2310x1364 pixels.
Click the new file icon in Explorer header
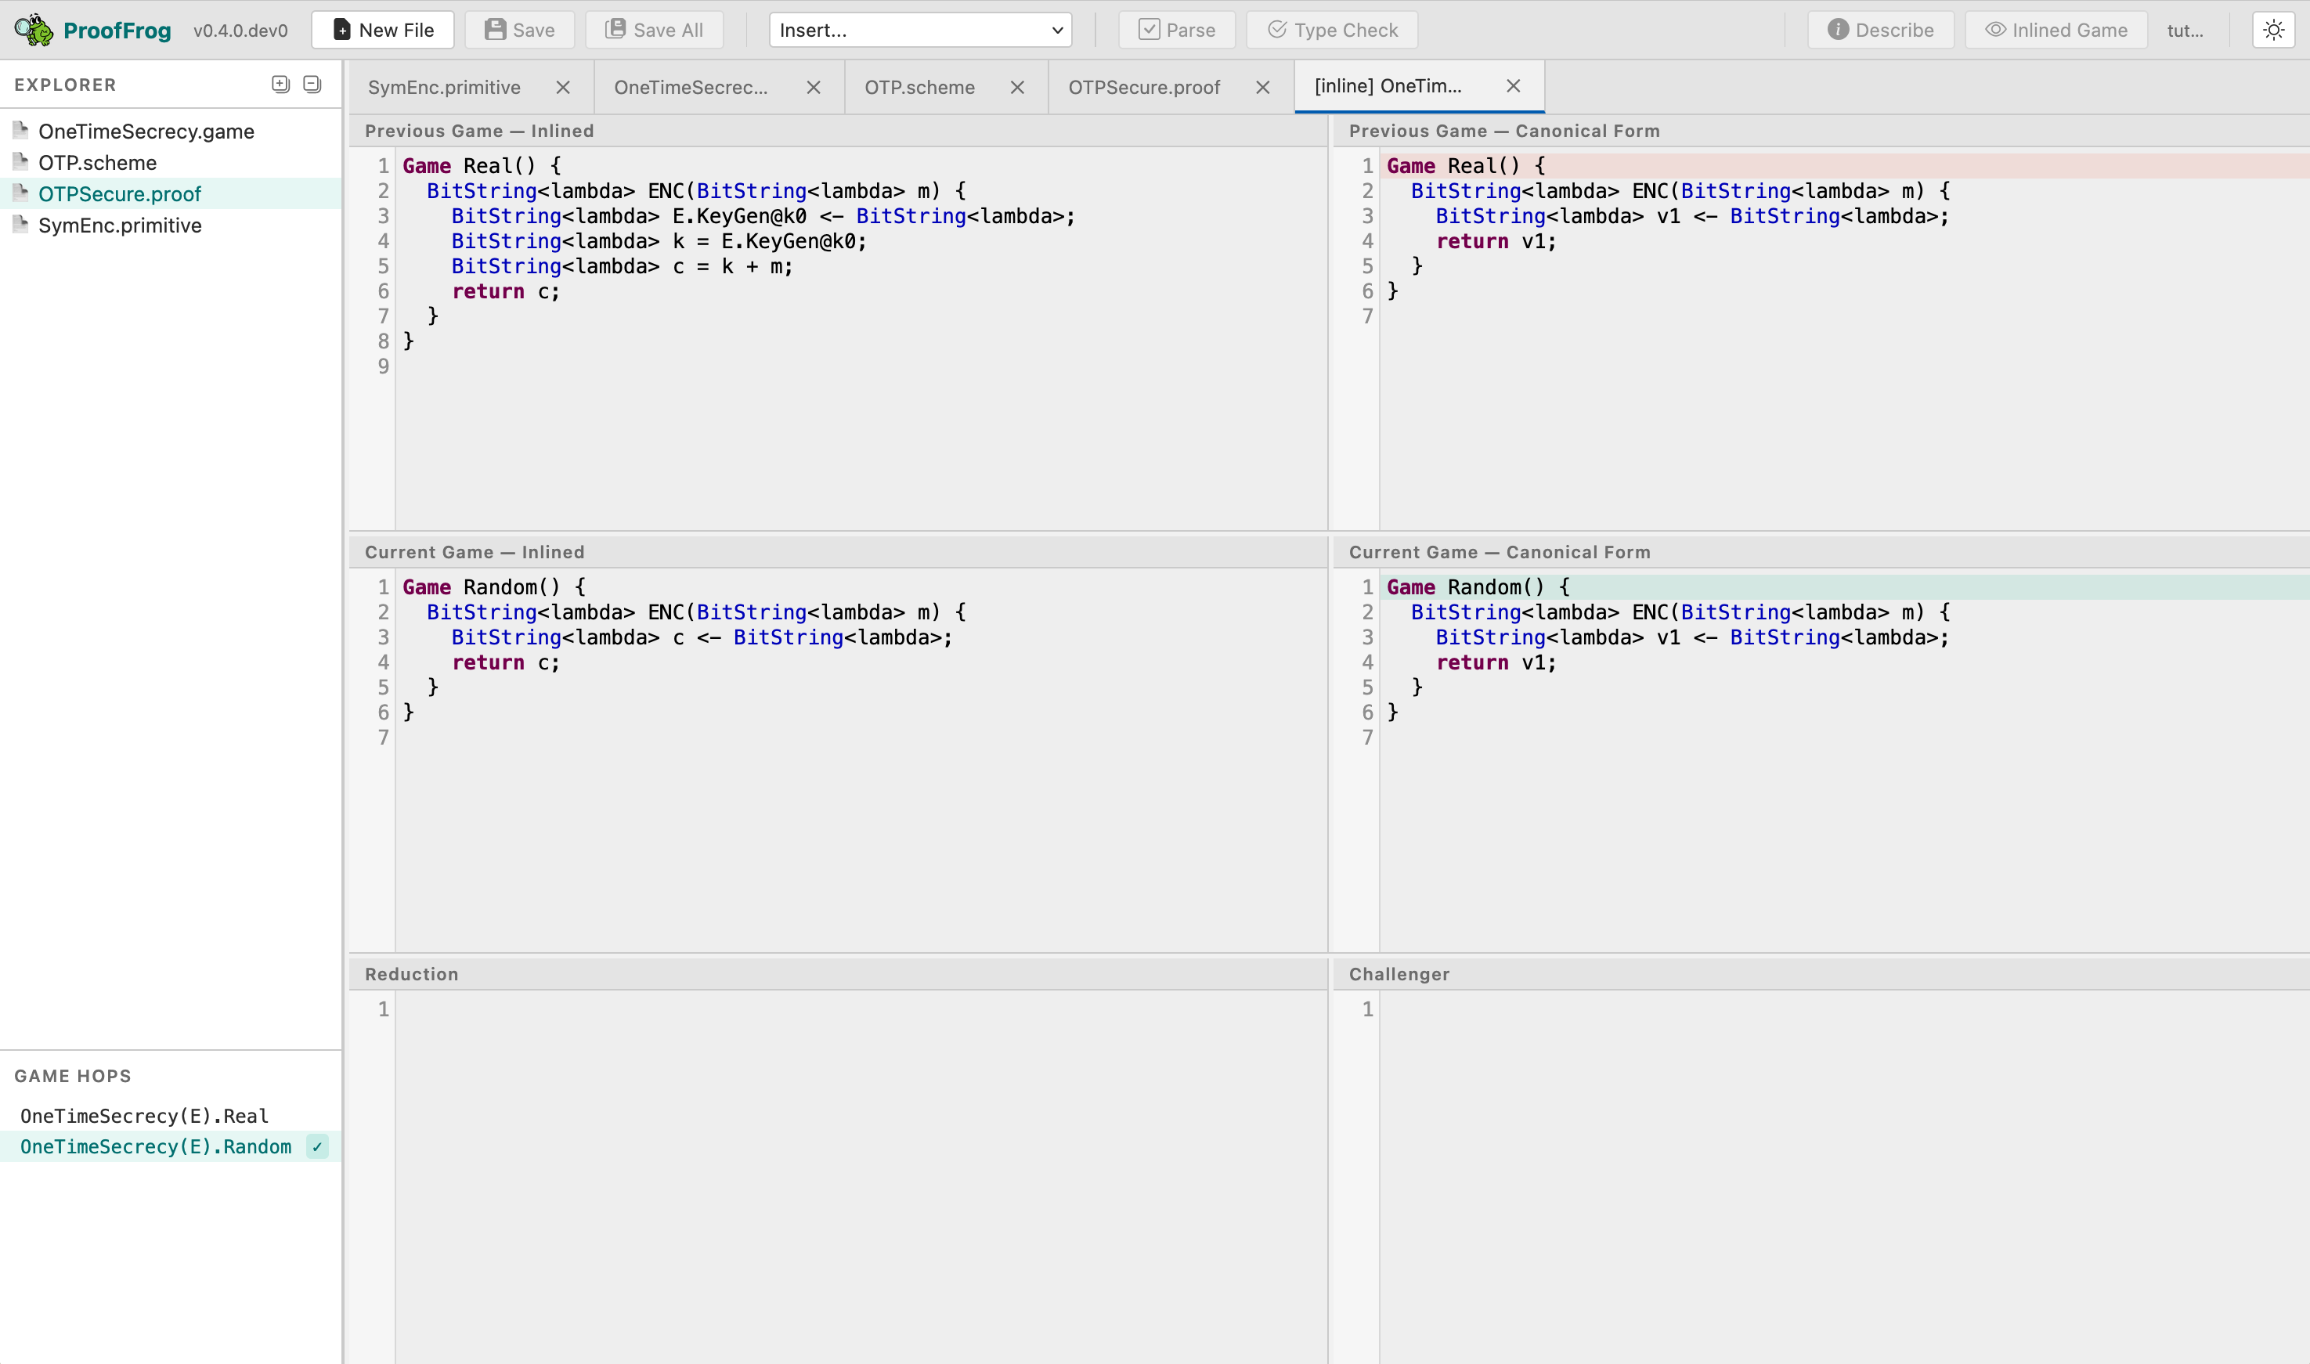click(280, 85)
